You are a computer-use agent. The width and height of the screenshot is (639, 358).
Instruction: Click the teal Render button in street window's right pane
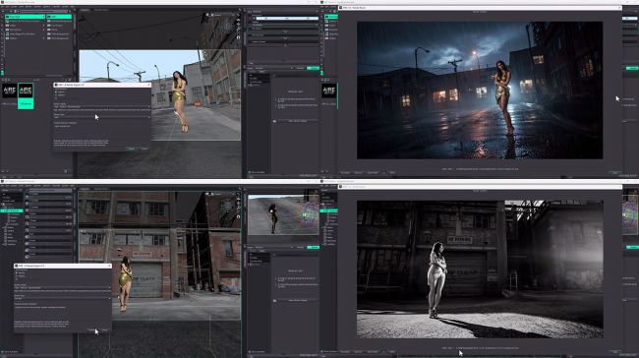tap(313, 68)
